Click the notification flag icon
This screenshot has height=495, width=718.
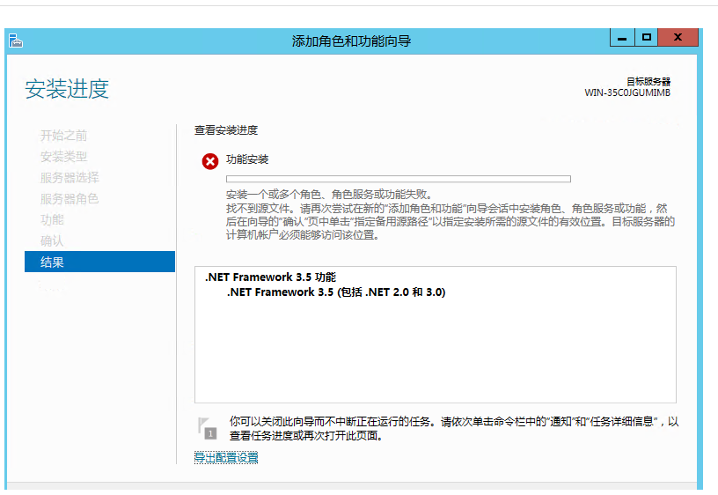point(207,429)
